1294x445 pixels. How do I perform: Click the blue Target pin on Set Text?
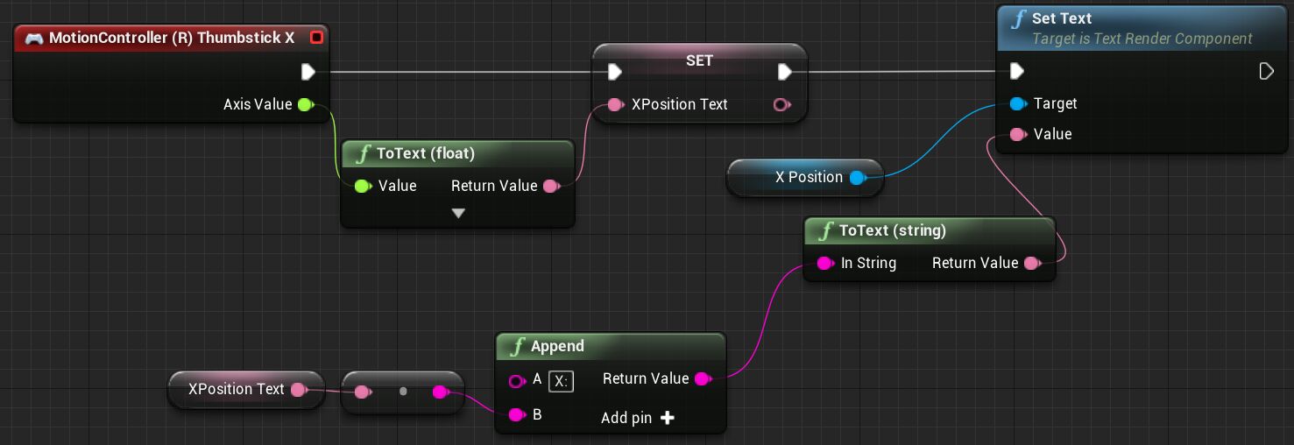coord(1017,103)
